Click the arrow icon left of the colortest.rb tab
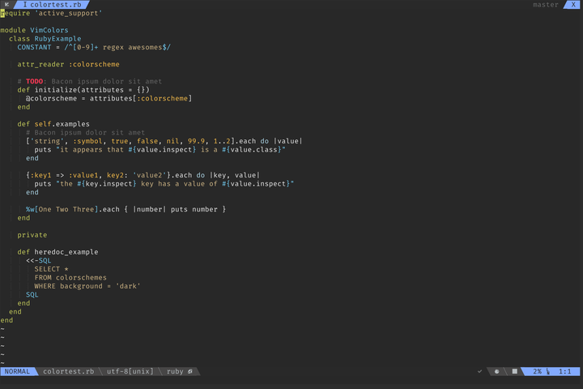The width and height of the screenshot is (583, 389). tap(6, 5)
